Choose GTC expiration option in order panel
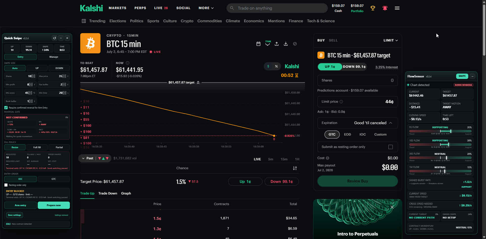 pos(332,135)
